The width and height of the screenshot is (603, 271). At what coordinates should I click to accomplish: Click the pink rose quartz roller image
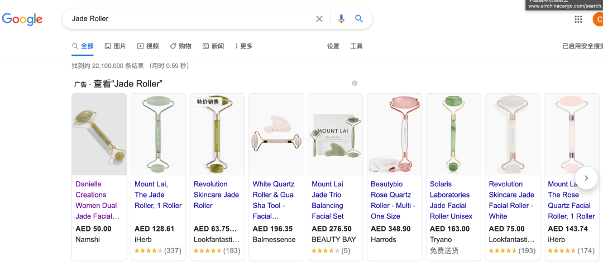(572, 134)
